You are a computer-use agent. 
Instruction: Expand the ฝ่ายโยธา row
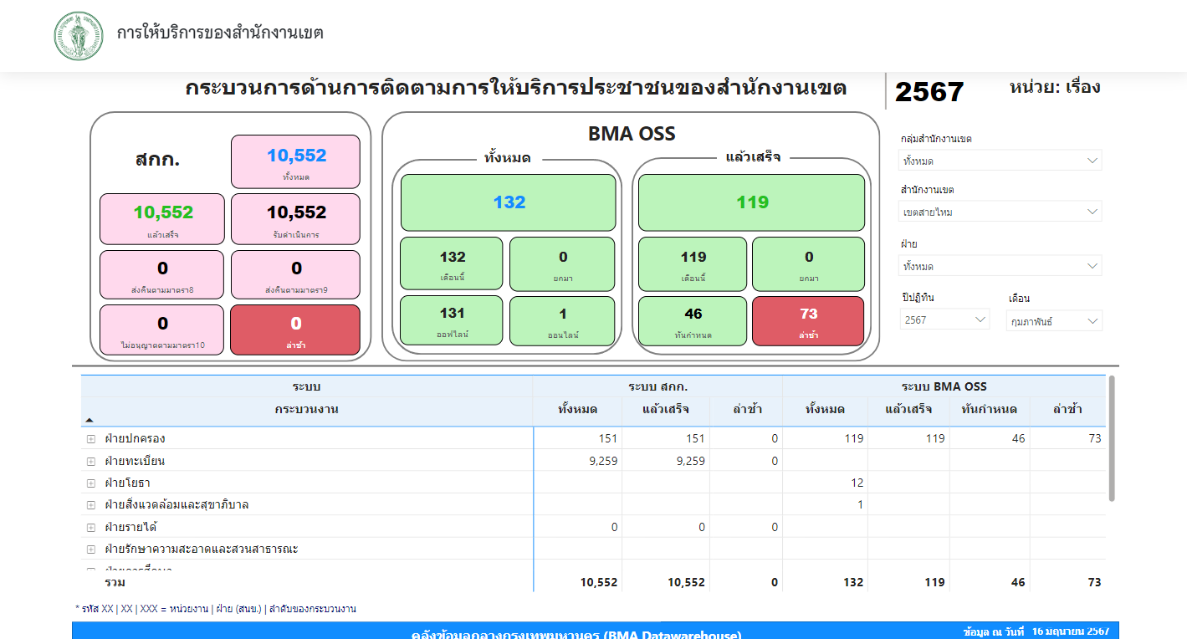90,483
